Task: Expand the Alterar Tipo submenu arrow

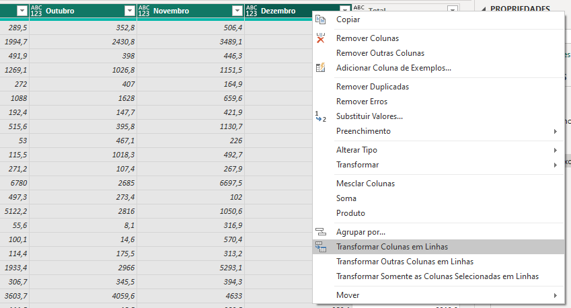Action: (x=556, y=151)
